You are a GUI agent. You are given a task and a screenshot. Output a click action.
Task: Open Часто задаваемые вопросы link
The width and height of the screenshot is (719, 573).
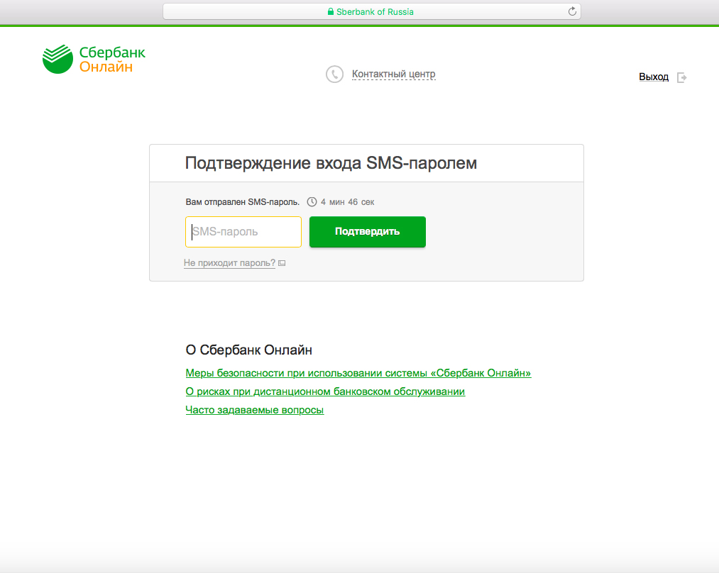254,410
